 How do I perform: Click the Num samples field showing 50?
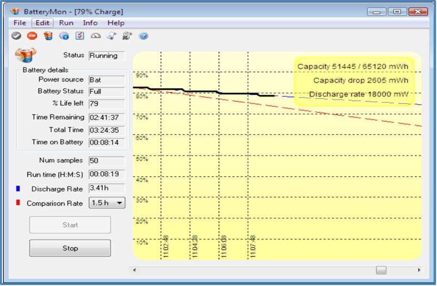[x=107, y=161]
